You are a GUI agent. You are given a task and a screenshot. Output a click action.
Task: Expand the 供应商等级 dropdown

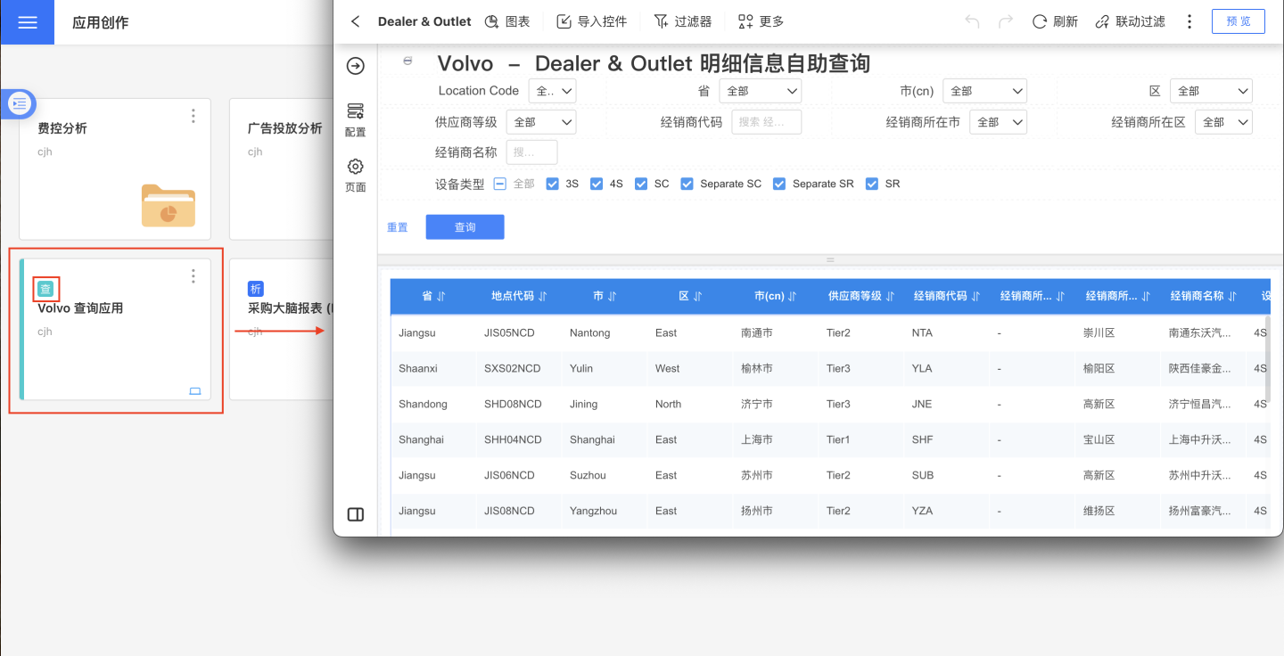540,122
